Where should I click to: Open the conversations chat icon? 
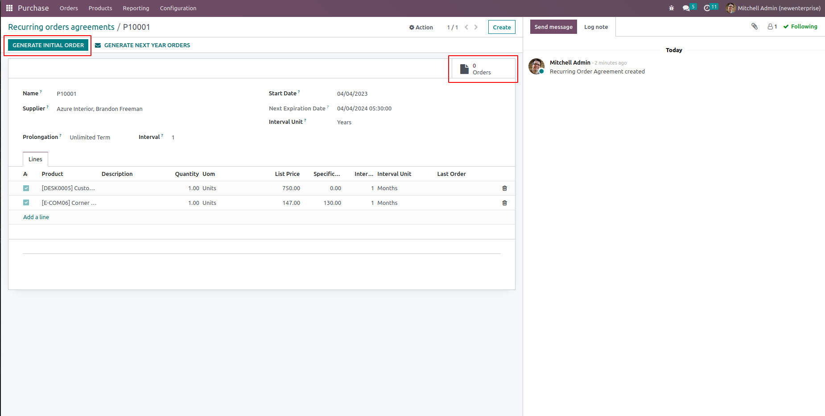[686, 8]
